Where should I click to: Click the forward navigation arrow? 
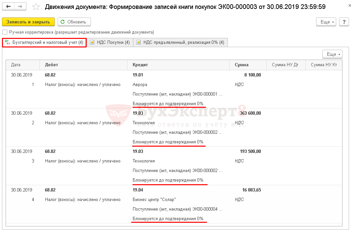(x=20, y=7)
